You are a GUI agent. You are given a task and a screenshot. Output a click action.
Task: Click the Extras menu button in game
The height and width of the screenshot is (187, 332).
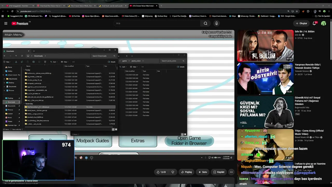tap(138, 141)
